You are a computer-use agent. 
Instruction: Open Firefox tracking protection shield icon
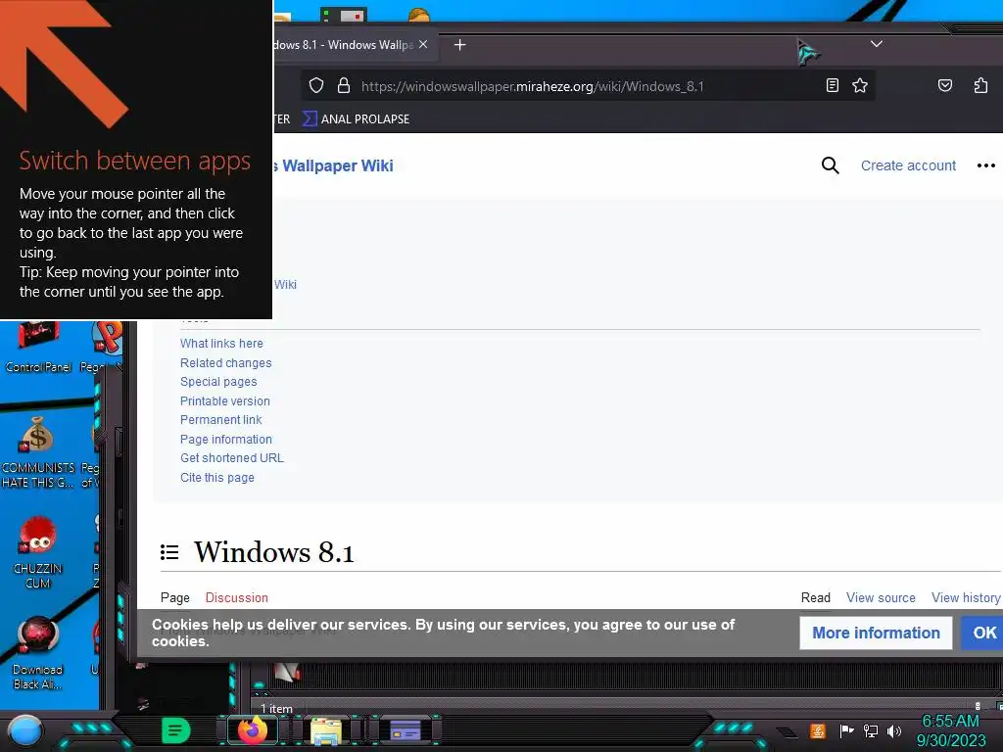pyautogui.click(x=316, y=86)
